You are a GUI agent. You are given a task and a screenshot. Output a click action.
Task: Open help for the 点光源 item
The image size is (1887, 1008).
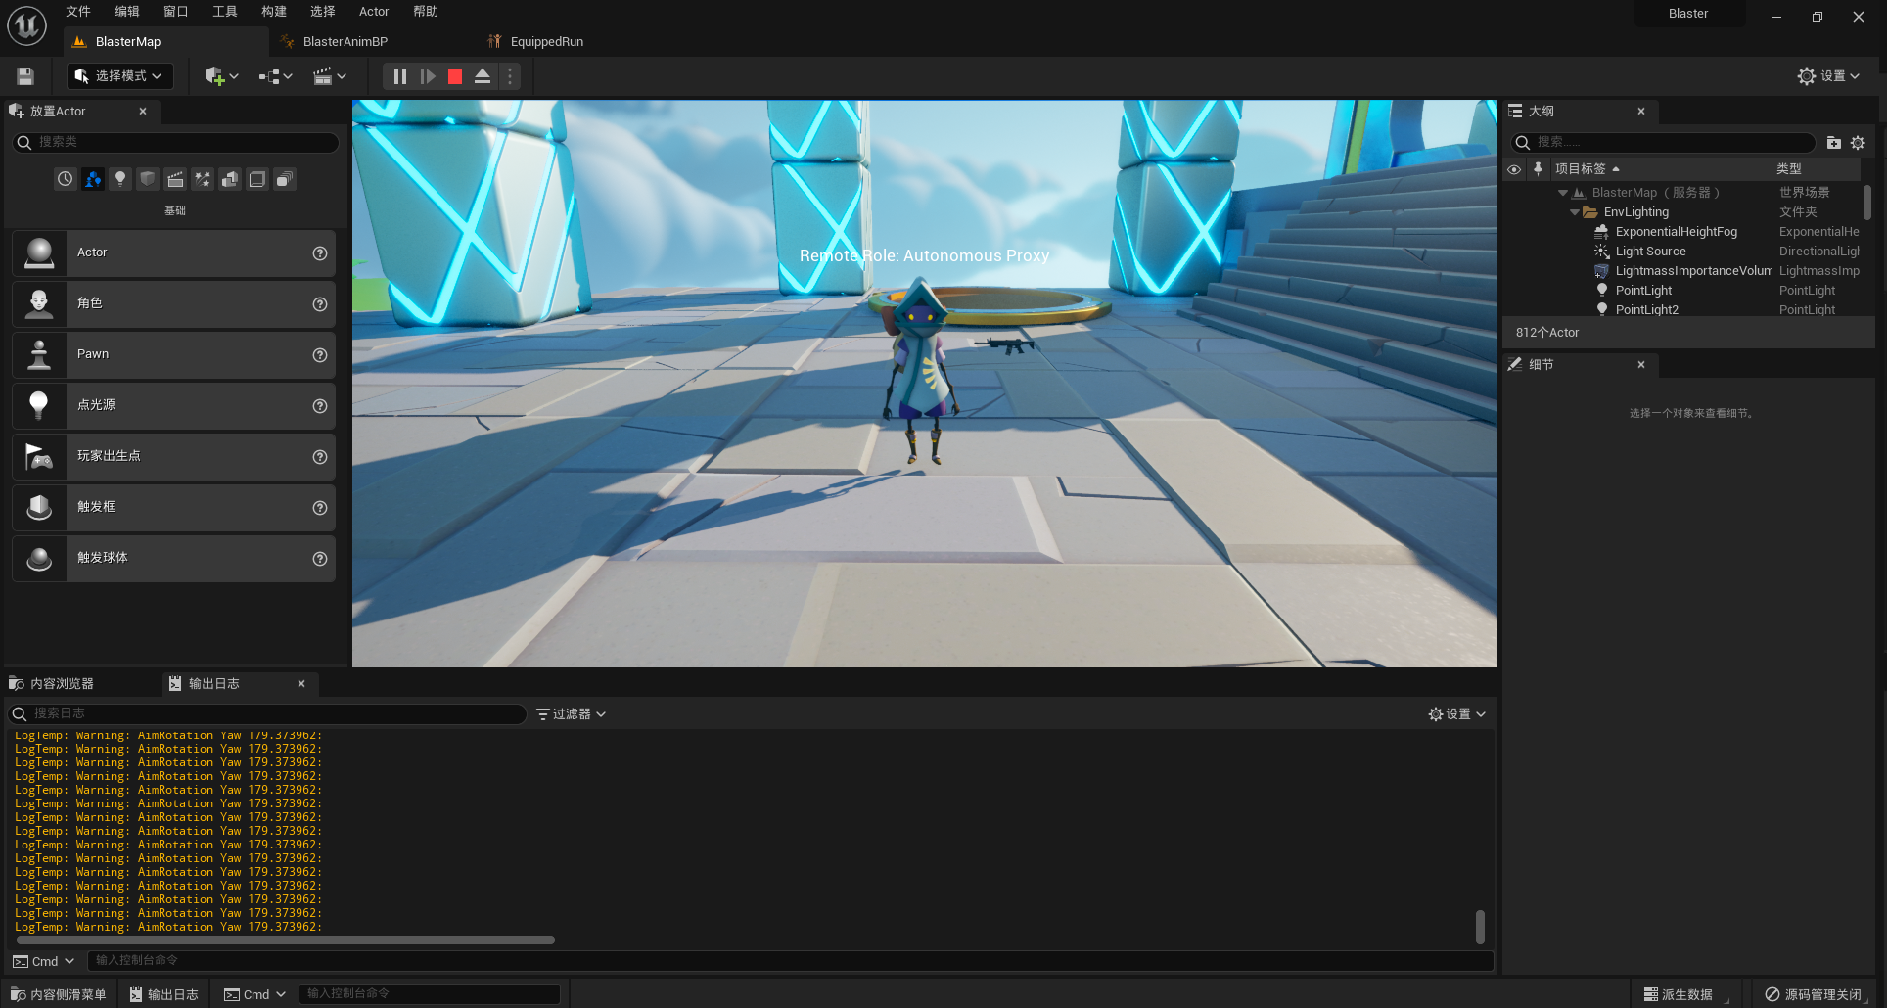(x=319, y=406)
